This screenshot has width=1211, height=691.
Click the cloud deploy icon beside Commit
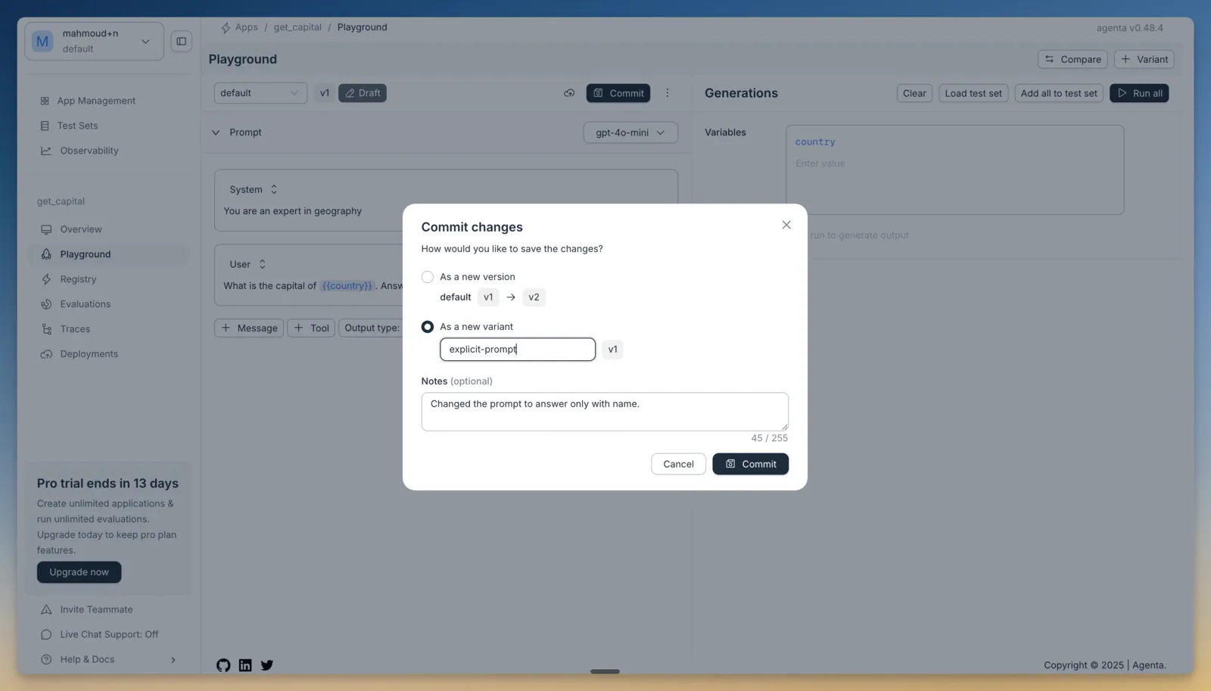coord(569,93)
